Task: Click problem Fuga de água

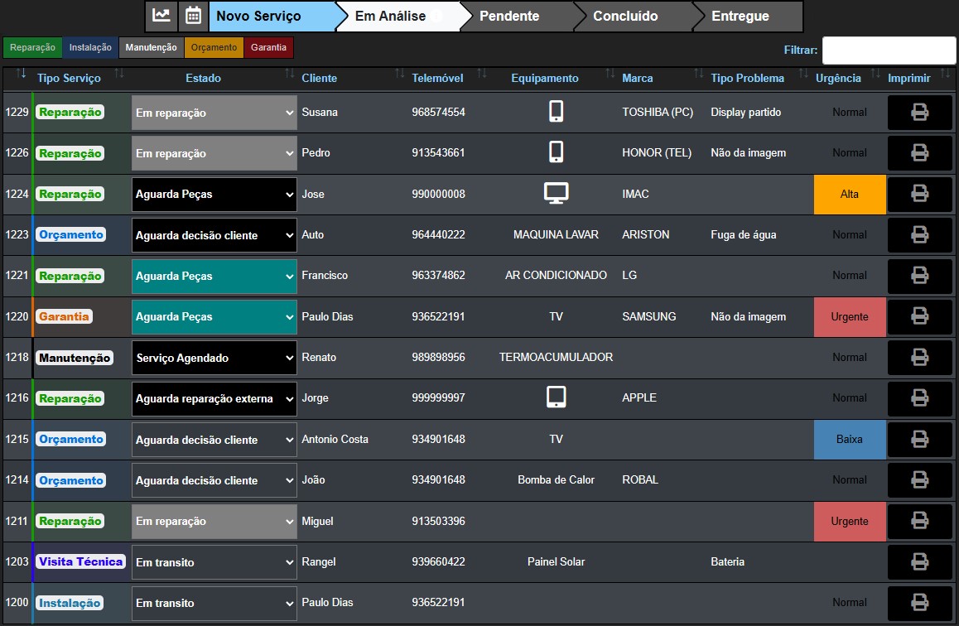Action: click(743, 235)
